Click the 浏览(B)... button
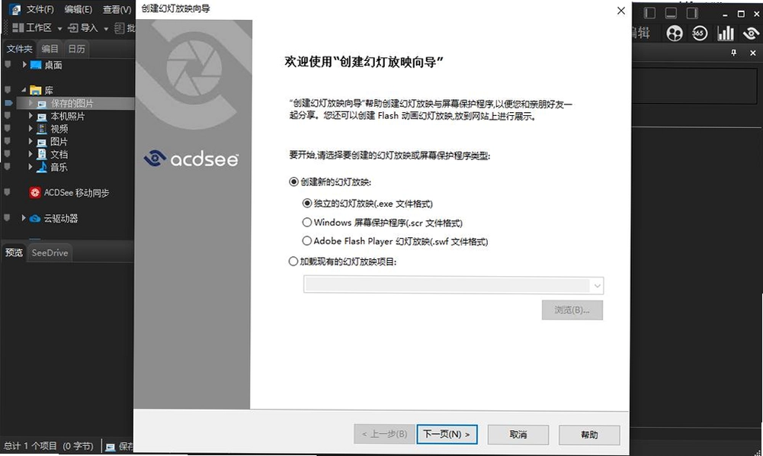Screen dimensions: 763x456 572,310
